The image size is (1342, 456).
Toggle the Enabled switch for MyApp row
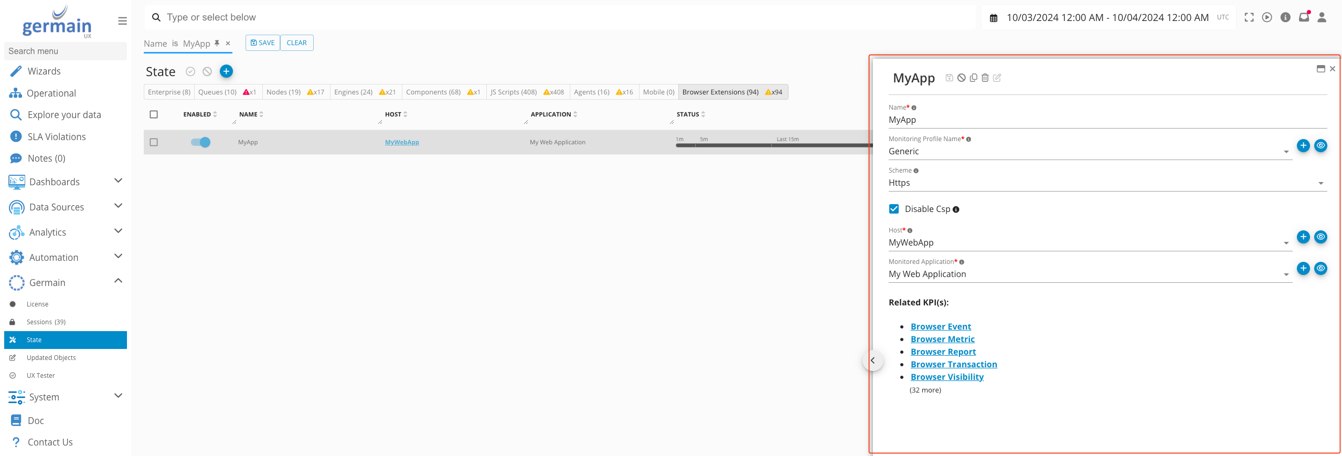click(x=200, y=142)
